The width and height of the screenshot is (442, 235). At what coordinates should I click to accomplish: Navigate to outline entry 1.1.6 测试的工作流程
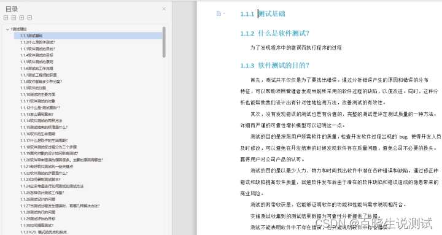(37, 69)
